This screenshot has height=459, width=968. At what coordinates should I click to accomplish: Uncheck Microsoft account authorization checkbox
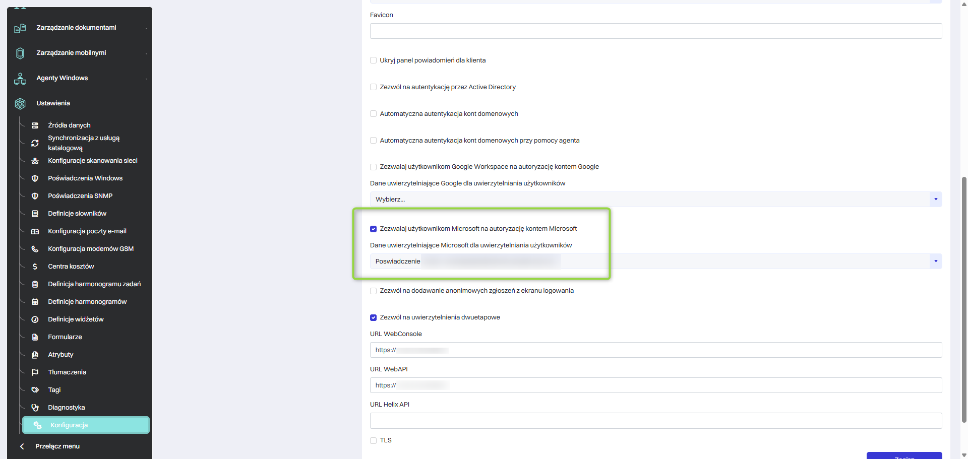pyautogui.click(x=374, y=229)
